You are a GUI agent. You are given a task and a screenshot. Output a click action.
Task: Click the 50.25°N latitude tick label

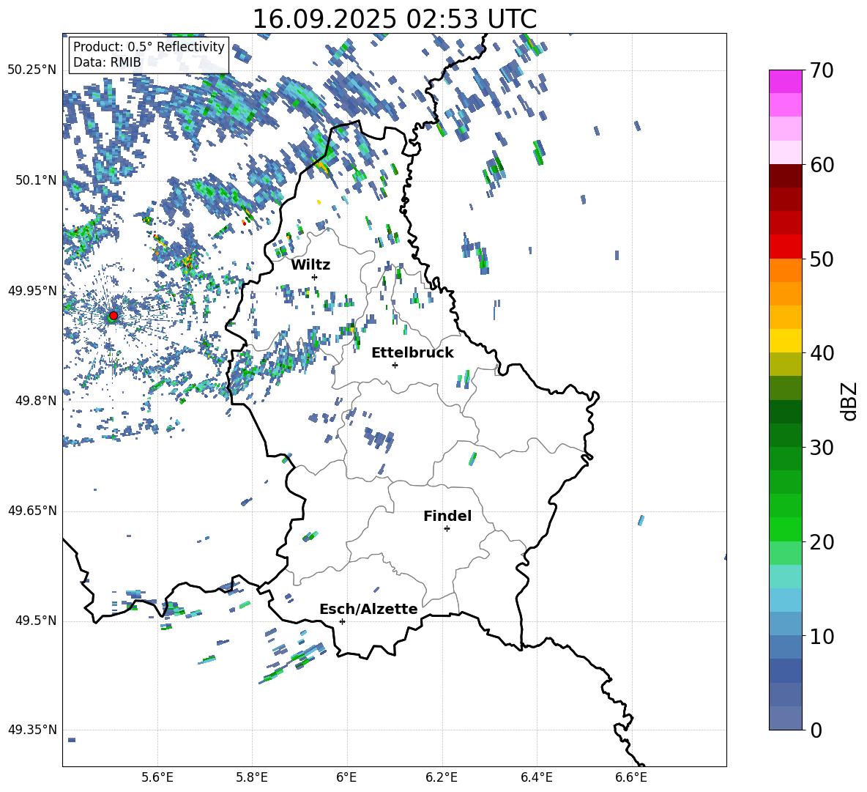31,70
